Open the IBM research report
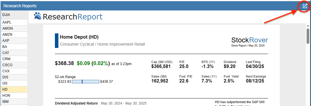311x106 pixels. coord(14,102)
